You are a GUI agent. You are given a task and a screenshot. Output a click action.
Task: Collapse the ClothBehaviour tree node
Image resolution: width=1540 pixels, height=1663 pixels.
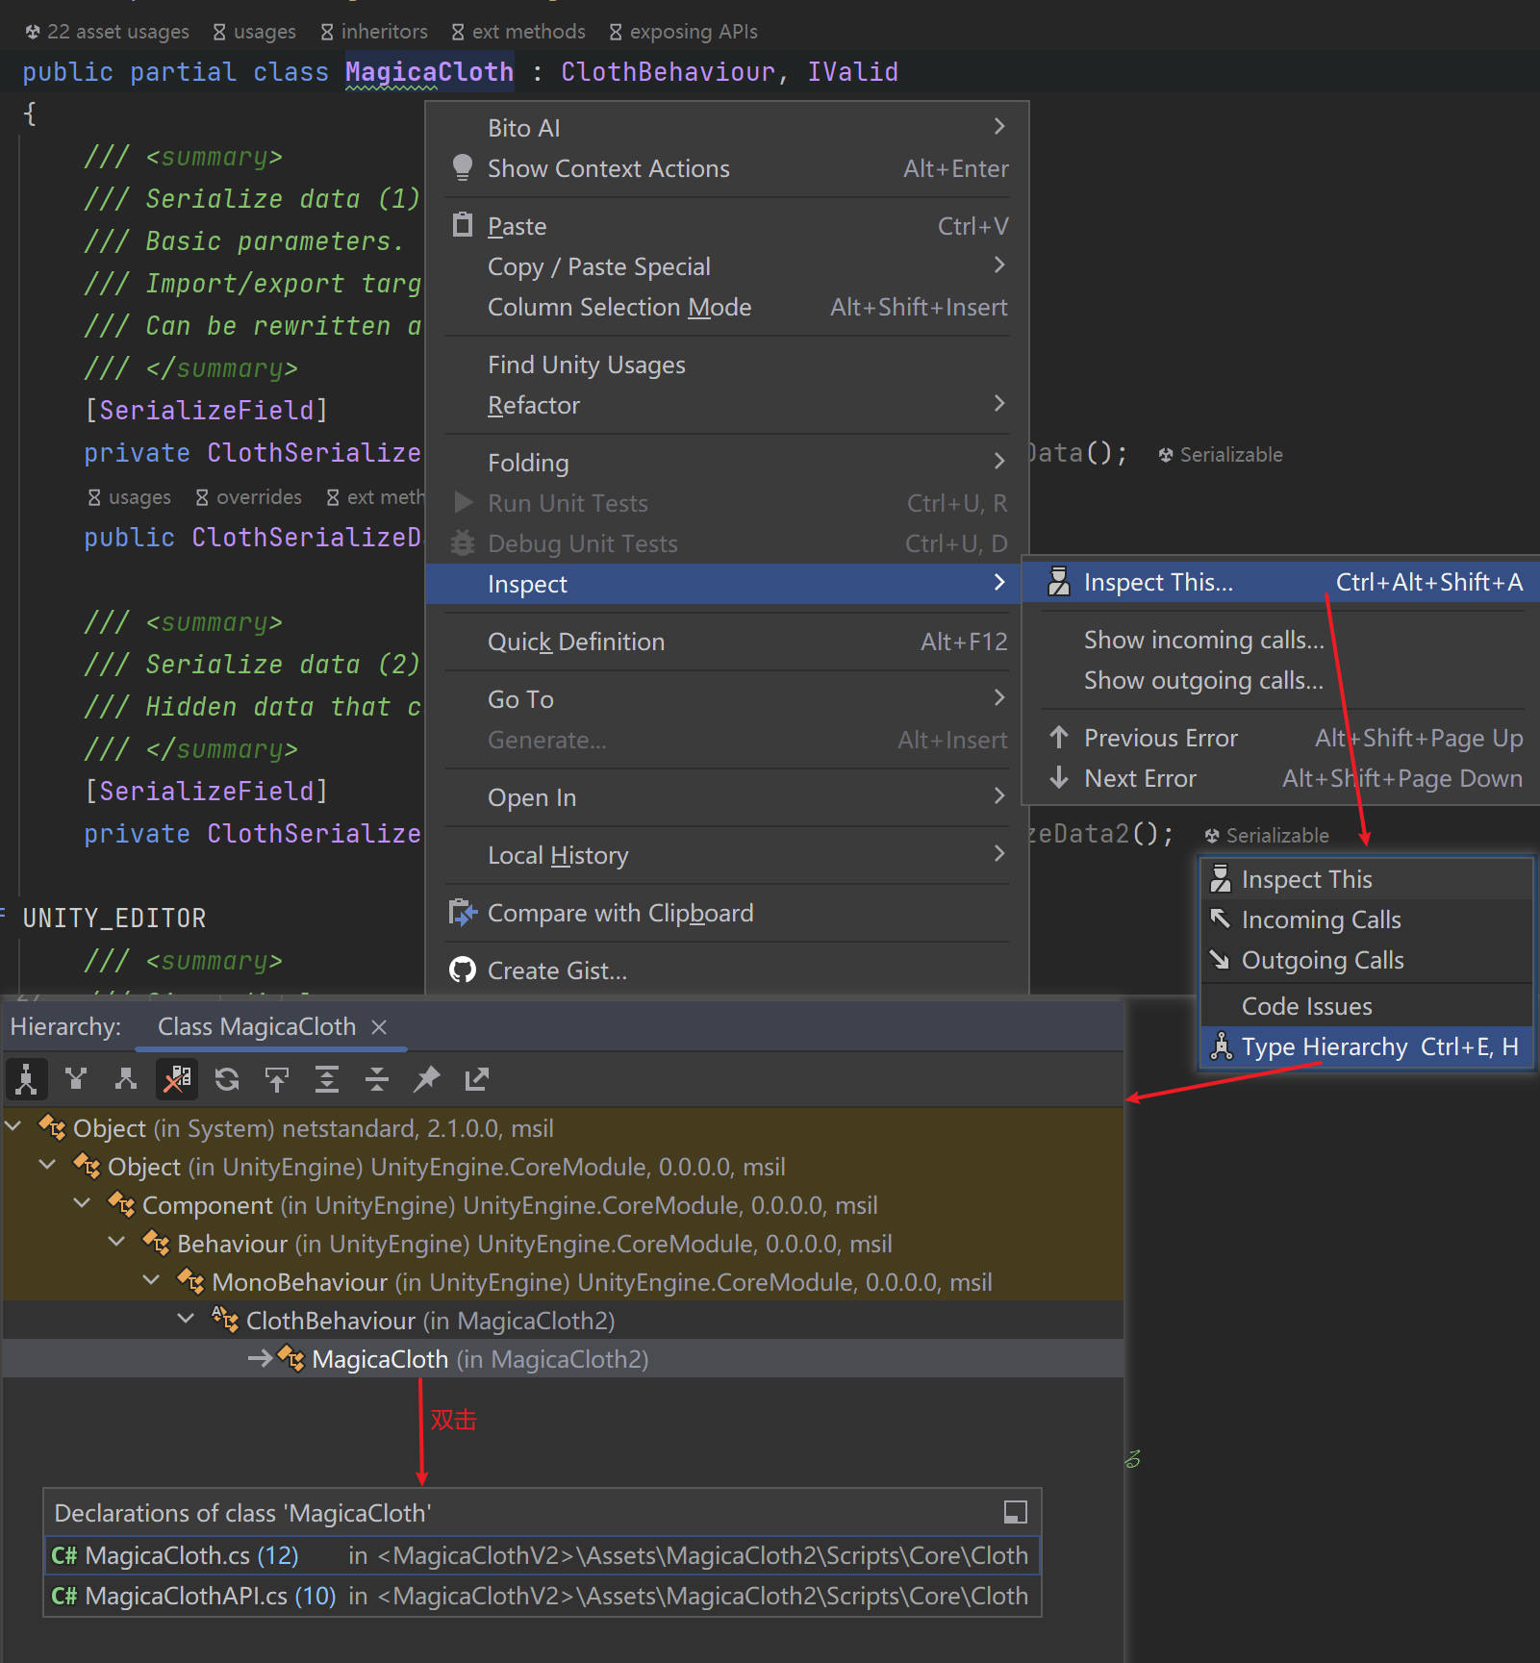point(186,1319)
